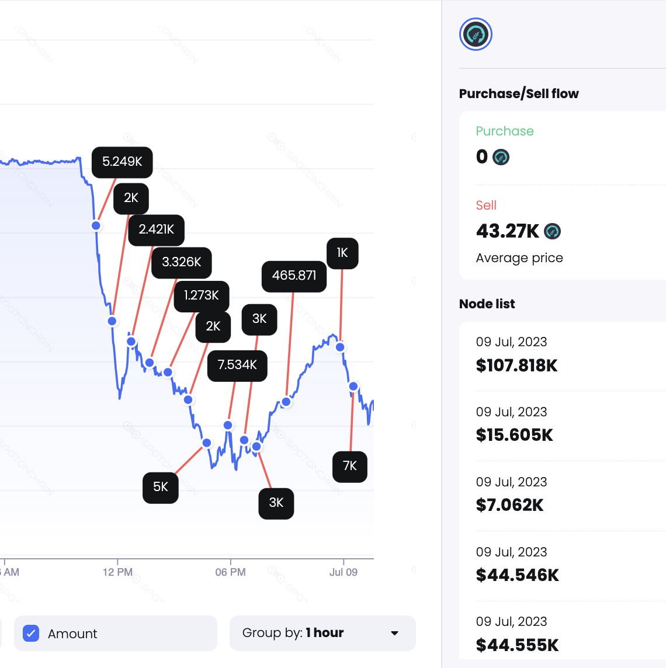Click the 1K marker label

click(x=342, y=253)
